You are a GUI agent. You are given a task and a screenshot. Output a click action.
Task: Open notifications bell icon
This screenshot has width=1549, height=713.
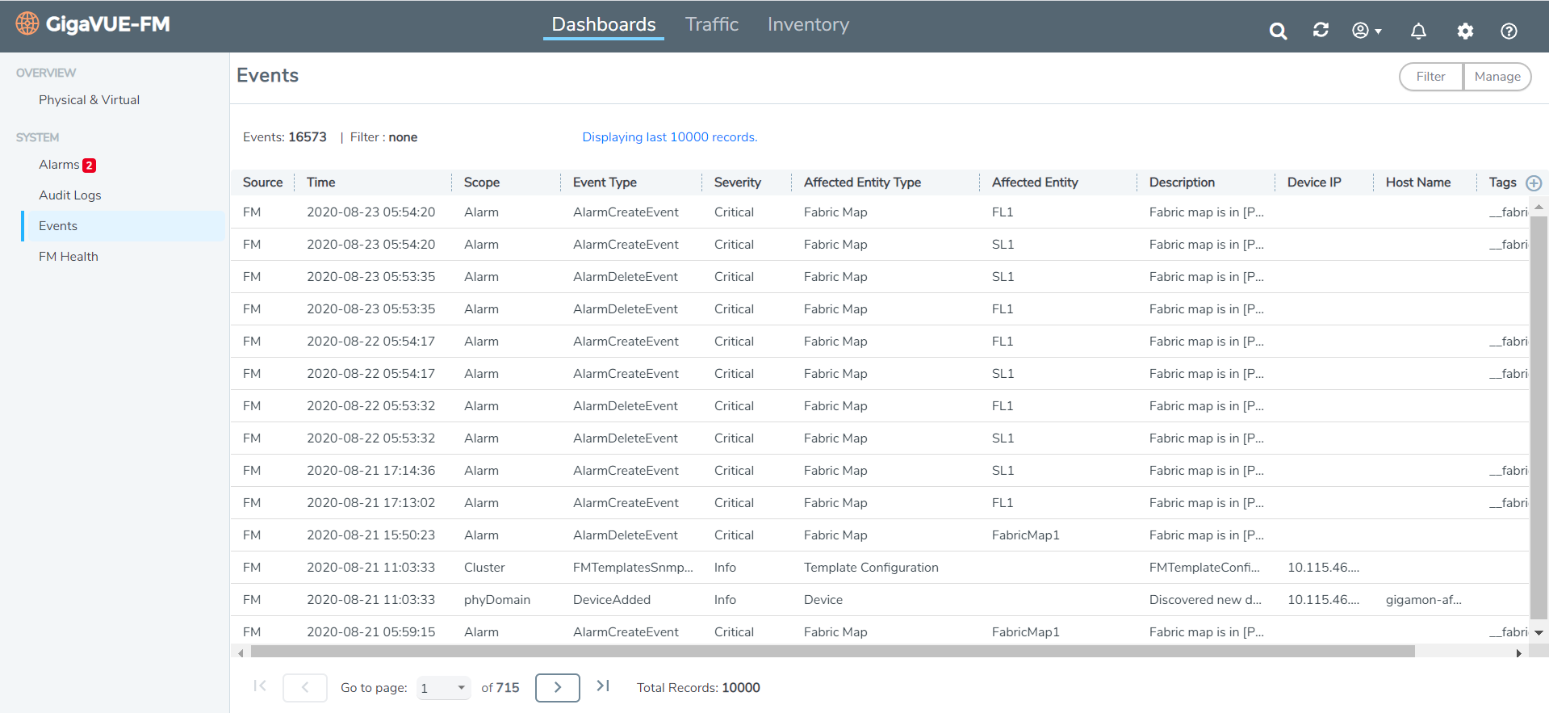coord(1418,31)
